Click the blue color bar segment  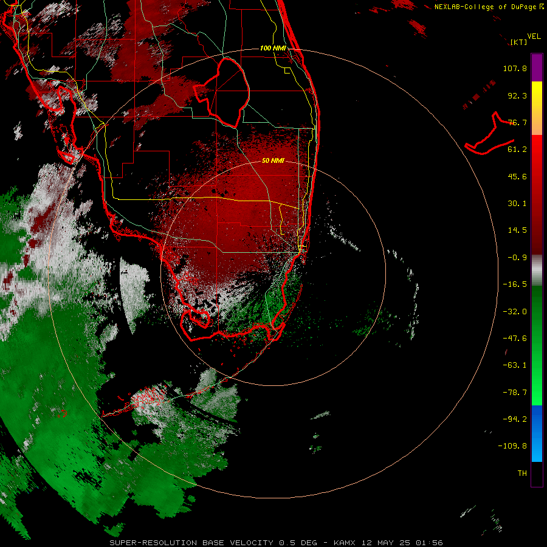537,433
